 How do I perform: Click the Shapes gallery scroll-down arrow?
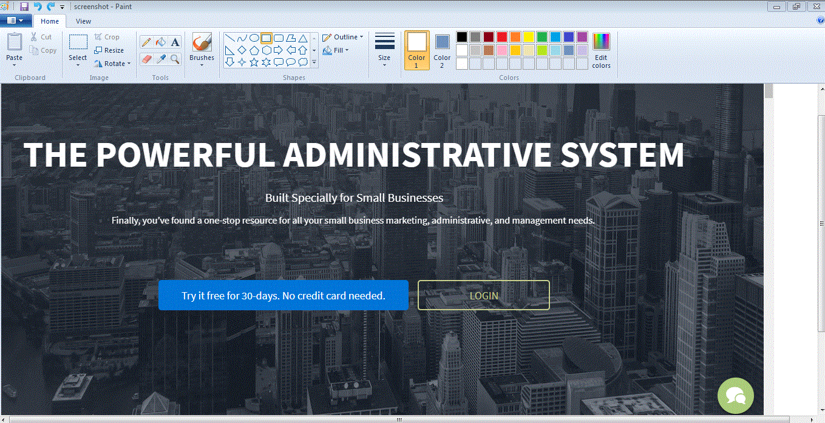point(314,50)
